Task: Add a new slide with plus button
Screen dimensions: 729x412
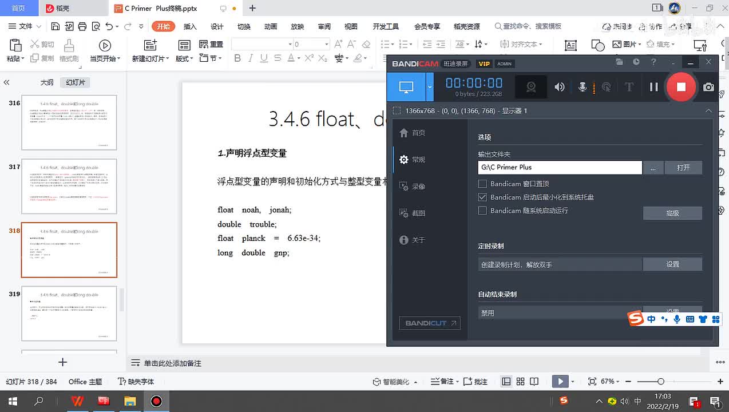Action: click(63, 362)
